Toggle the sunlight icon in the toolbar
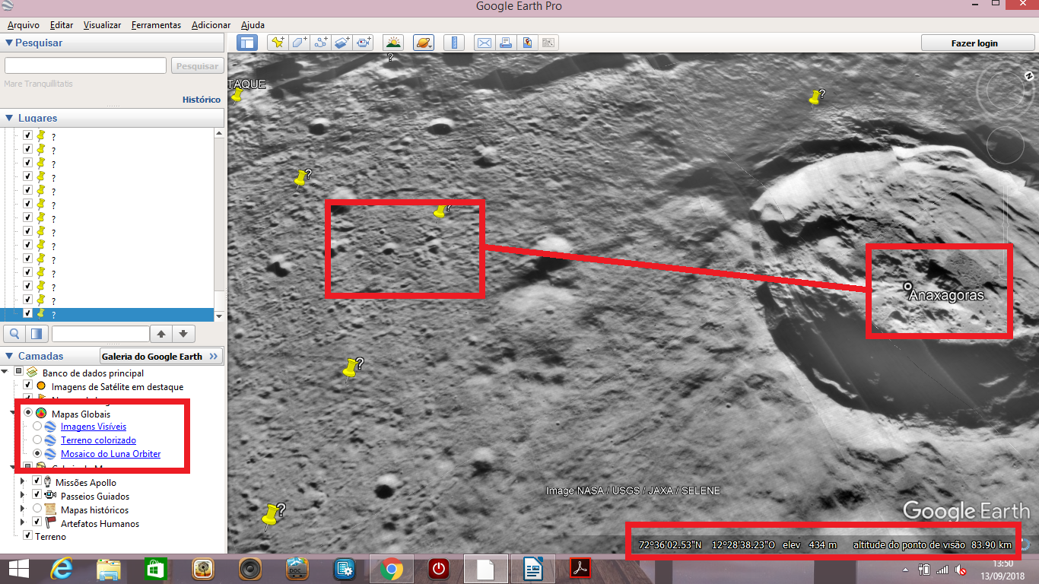 (393, 43)
